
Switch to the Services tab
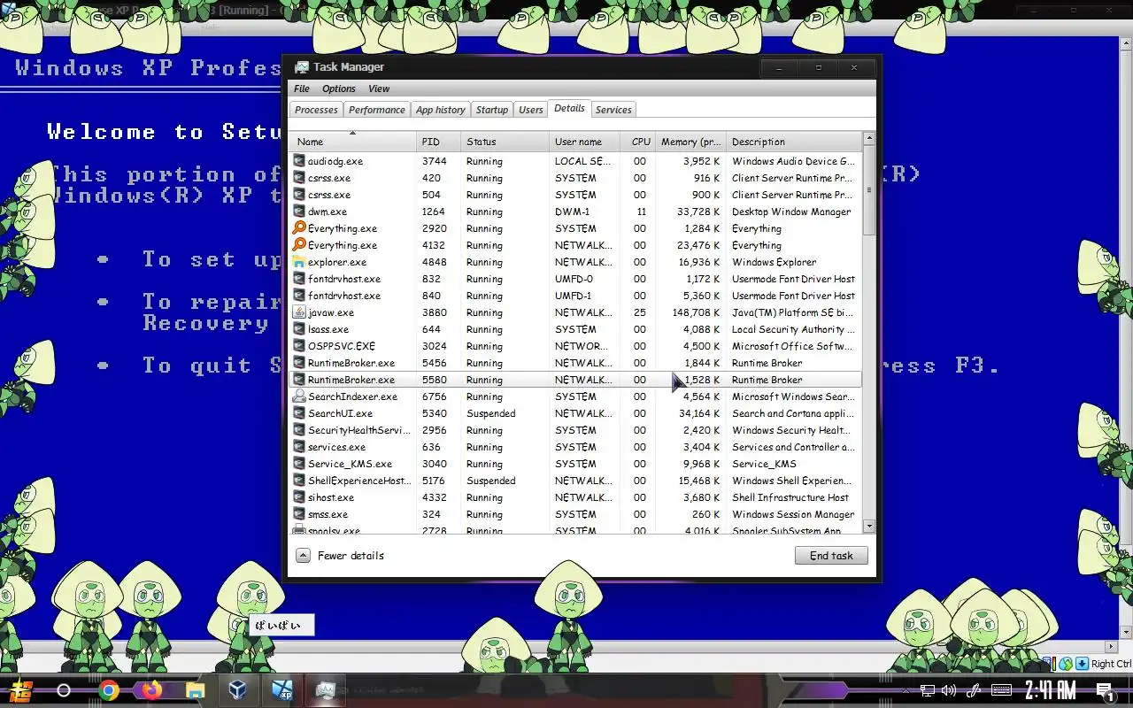[613, 110]
